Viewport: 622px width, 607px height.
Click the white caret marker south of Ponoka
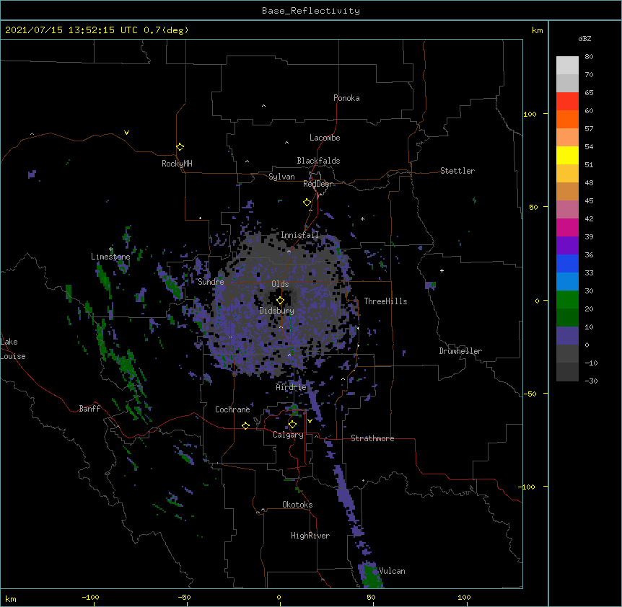pyautogui.click(x=264, y=106)
